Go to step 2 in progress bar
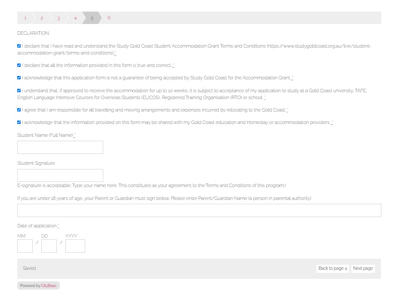Image resolution: width=402 pixels, height=293 pixels. point(42,18)
